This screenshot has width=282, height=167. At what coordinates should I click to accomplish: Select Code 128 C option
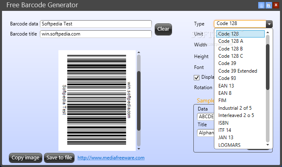241,56
